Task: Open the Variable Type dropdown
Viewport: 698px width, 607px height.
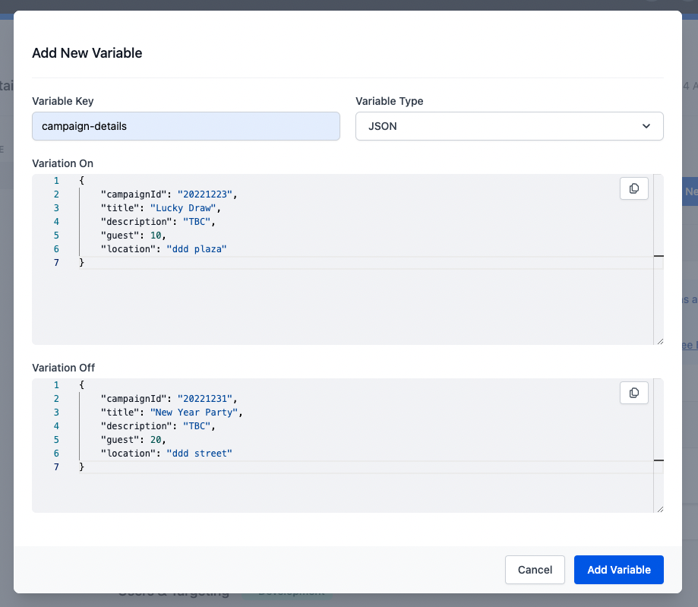Action: (x=509, y=126)
